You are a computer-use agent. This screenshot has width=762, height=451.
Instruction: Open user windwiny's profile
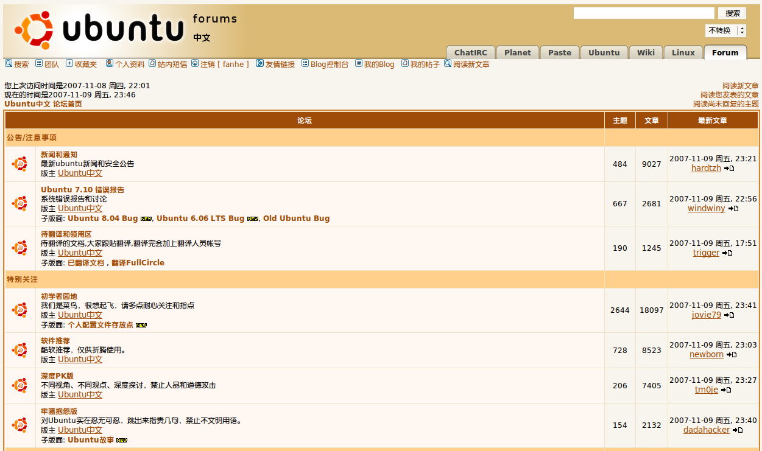pos(707,209)
